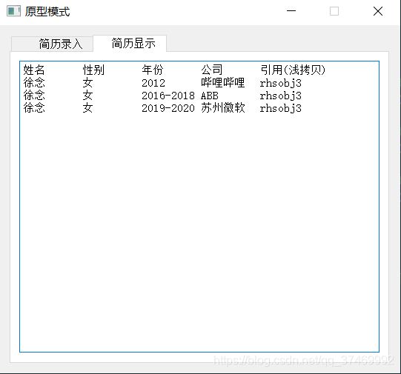This screenshot has width=401, height=374.
Task: Click the 姓名 column header text
Action: [x=34, y=70]
